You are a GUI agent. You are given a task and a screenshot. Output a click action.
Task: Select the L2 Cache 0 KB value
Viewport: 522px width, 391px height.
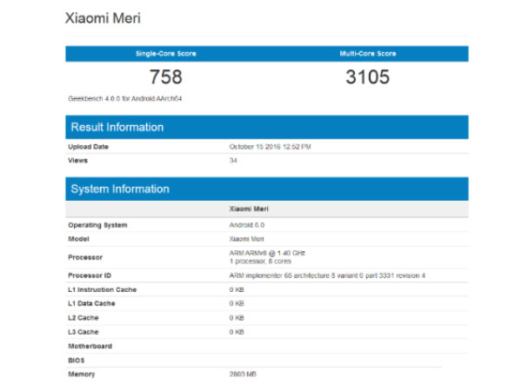pos(237,318)
